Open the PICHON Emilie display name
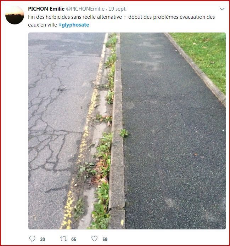The height and width of the screenshot is (246, 230). pyautogui.click(x=46, y=9)
